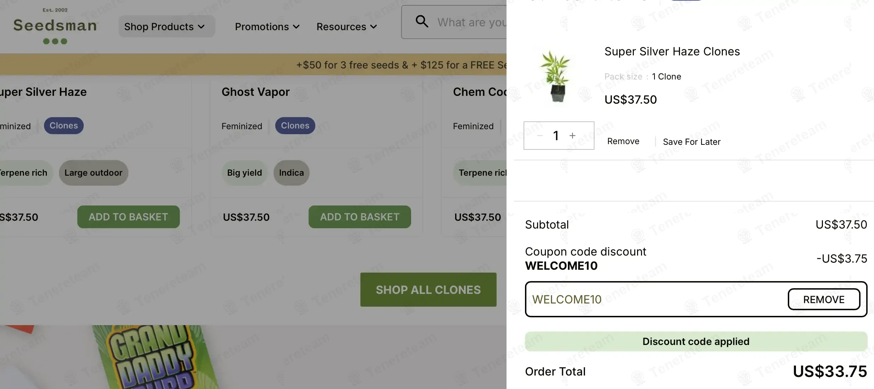Add Super Silver Haze to basket
Screen dimensions: 874x389
[x=128, y=217]
